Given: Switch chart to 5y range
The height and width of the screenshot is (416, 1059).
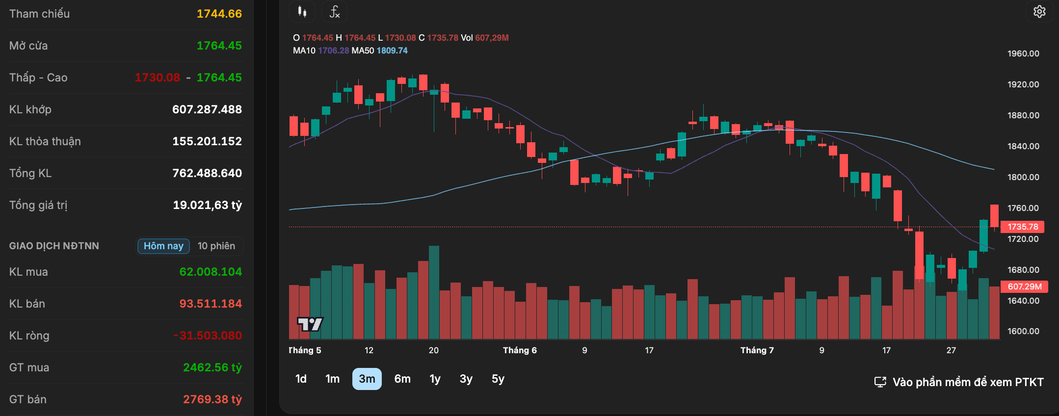Looking at the screenshot, I should click(498, 379).
